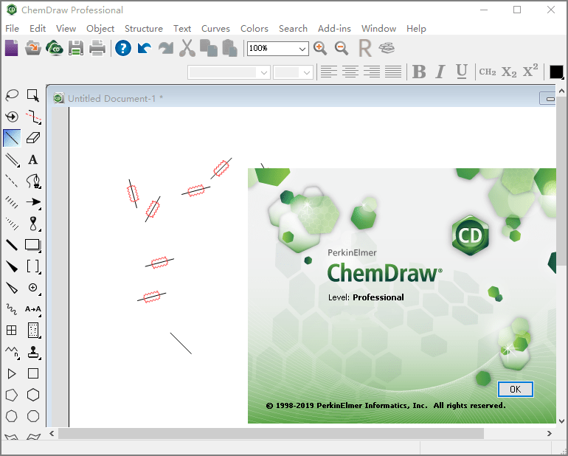Select the Orbital tool
This screenshot has width=568, height=456.
(x=33, y=224)
